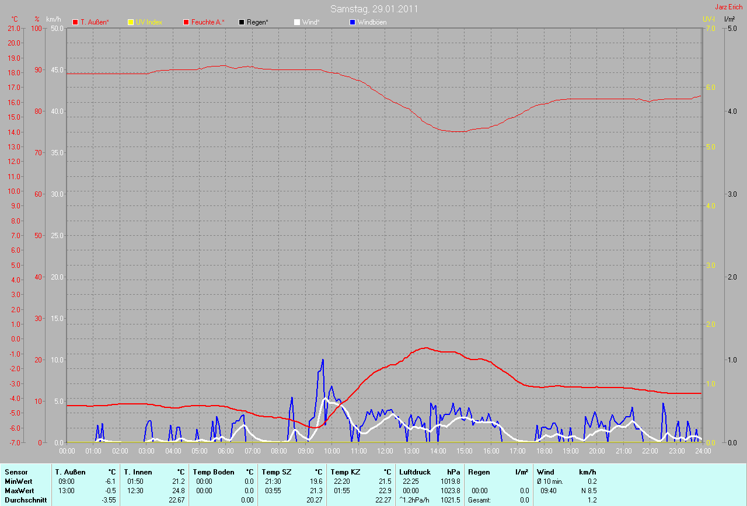Click the Temp SZ maximum value '21.3'
The height and width of the screenshot is (506, 747).
point(316,491)
